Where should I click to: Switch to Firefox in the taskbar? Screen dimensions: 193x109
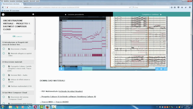coord(47,107)
